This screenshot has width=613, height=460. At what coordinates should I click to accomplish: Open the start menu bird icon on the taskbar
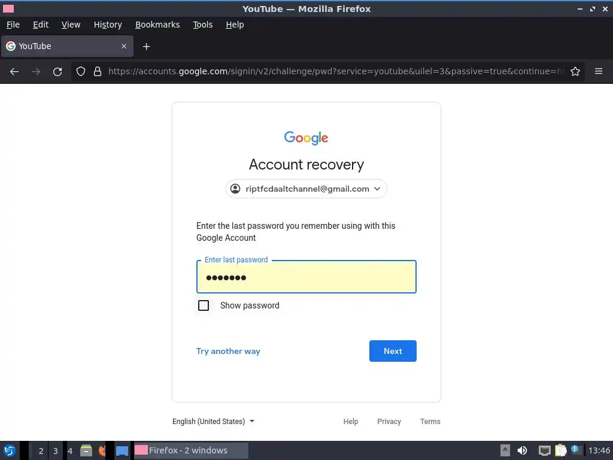tap(10, 450)
